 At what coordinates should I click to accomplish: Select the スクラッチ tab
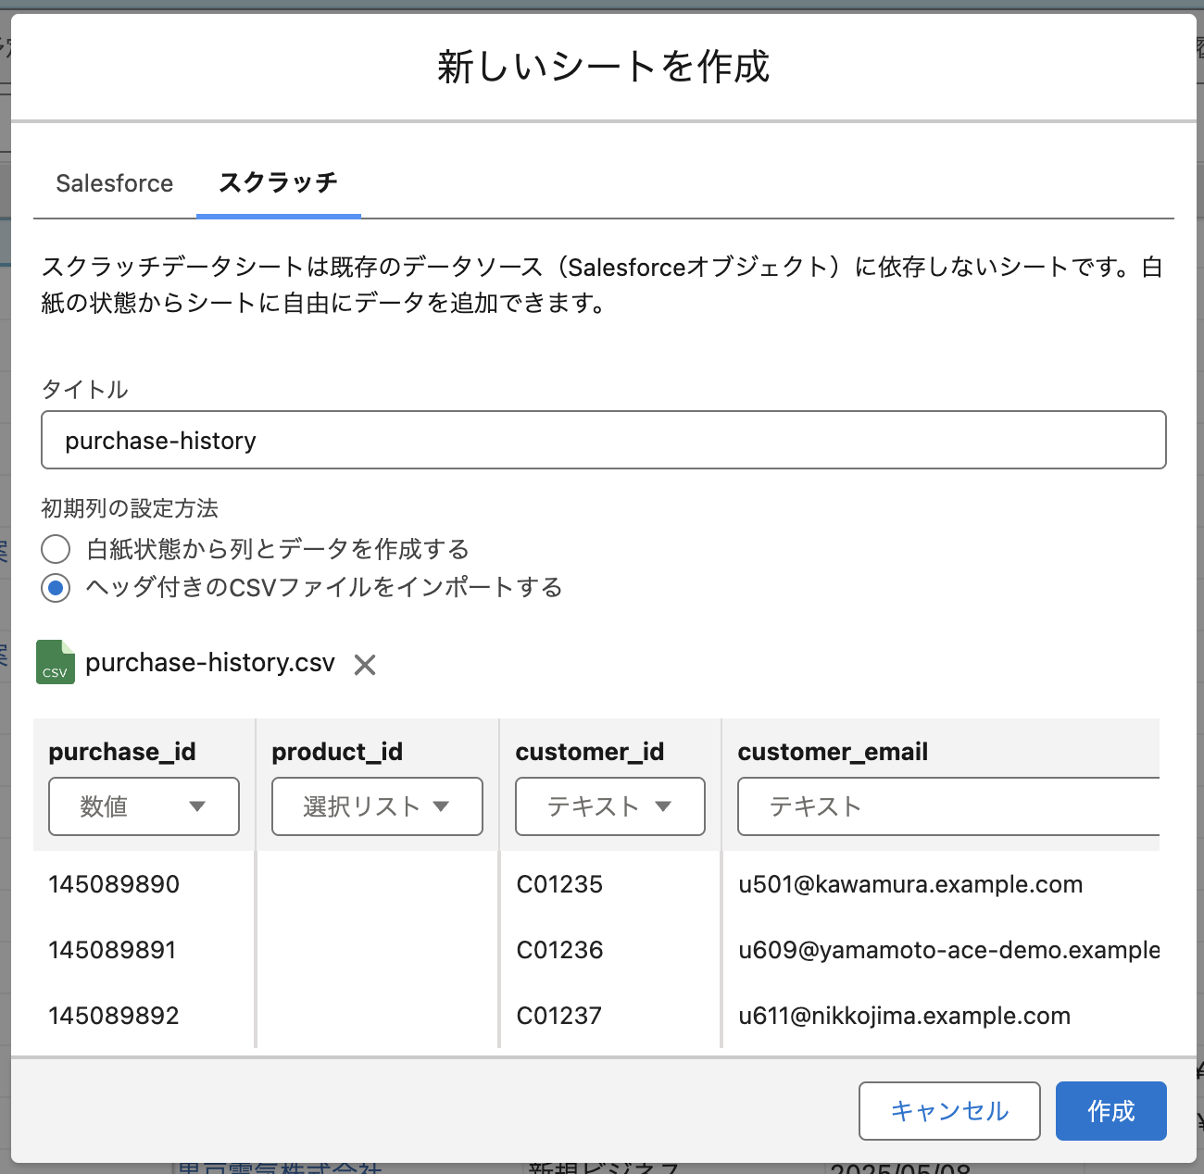pos(278,183)
